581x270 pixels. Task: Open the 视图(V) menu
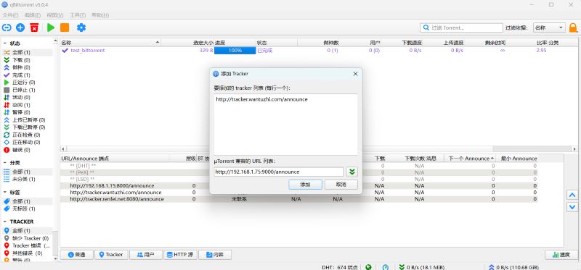(x=55, y=15)
